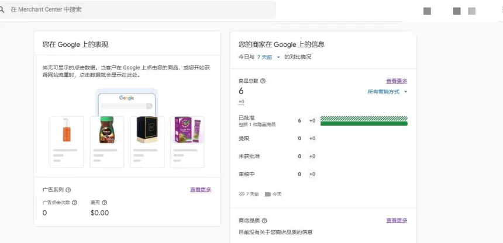Click the hatched 7 天前 legend icon
This screenshot has height=243, width=503.
(242, 194)
